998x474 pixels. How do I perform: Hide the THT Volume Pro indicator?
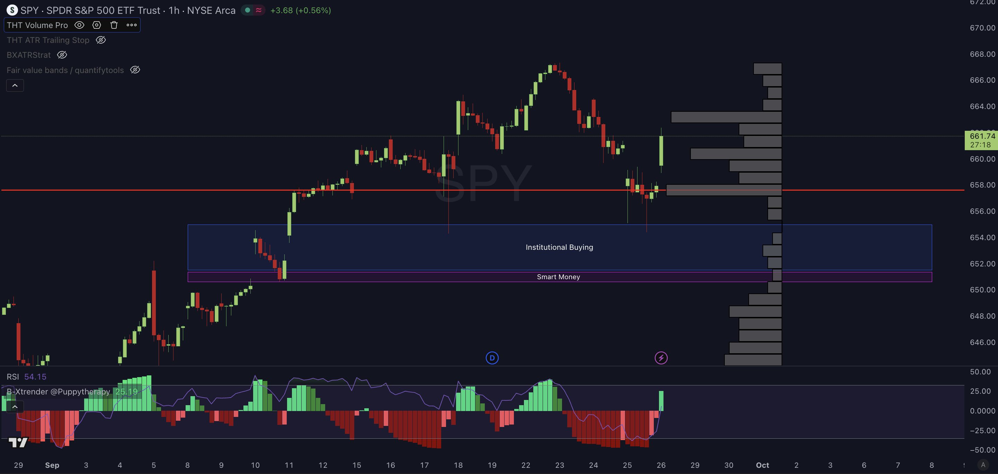79,25
